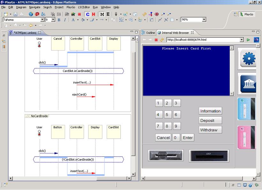Toggle Bold formatting button
Screen dimensions: 262x190
pos(59,20)
